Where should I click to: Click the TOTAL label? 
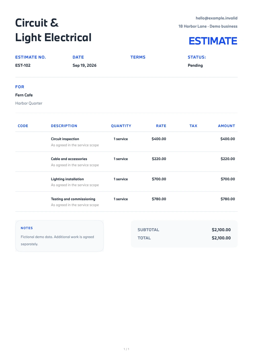(144, 238)
